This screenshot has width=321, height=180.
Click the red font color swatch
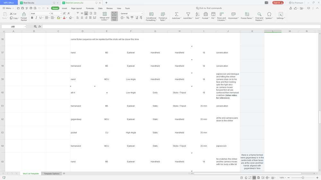64,18
